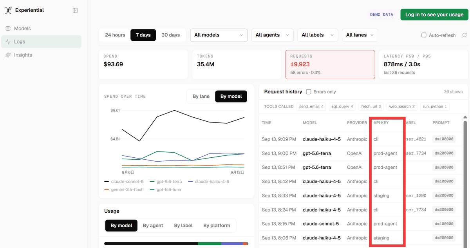Click the Usage by model color bar

point(176,244)
